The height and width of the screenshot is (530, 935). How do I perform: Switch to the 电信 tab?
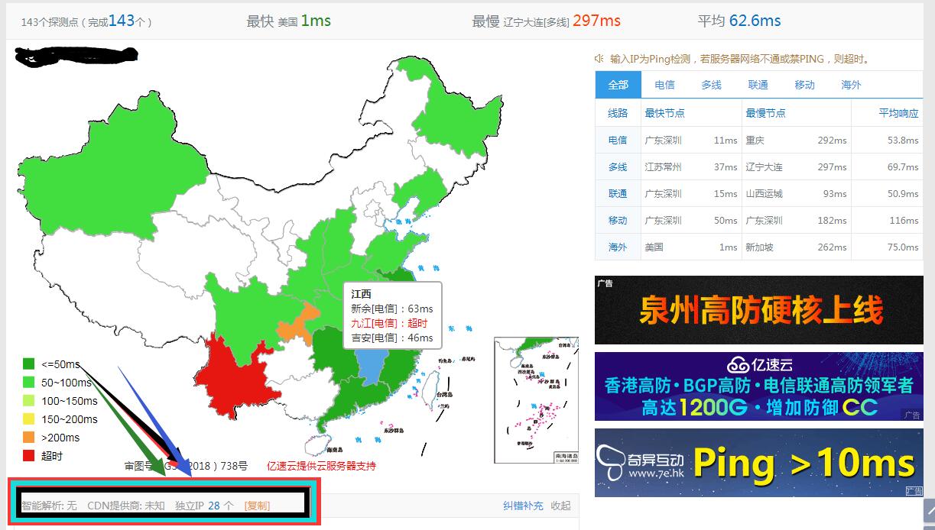(x=664, y=85)
